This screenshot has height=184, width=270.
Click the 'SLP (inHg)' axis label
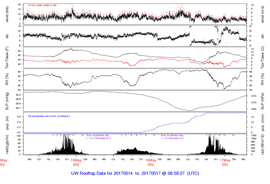[x=7, y=101]
